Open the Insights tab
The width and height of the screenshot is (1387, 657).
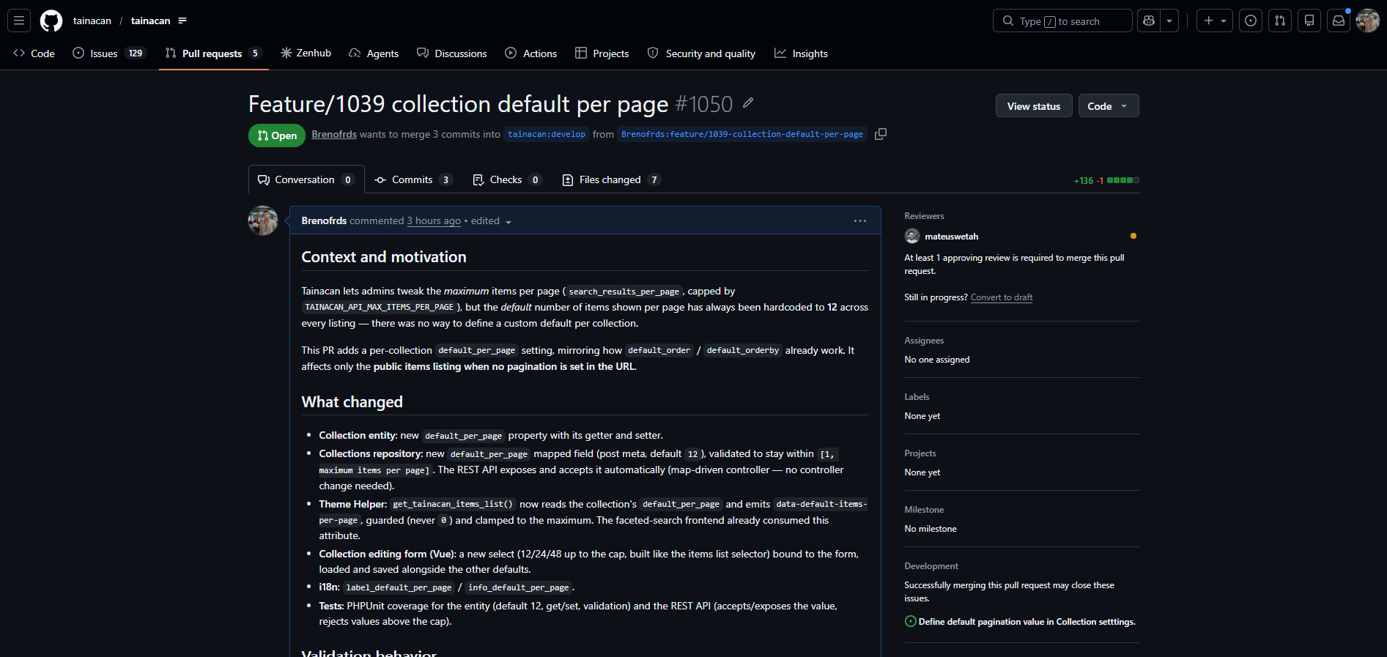click(x=802, y=53)
